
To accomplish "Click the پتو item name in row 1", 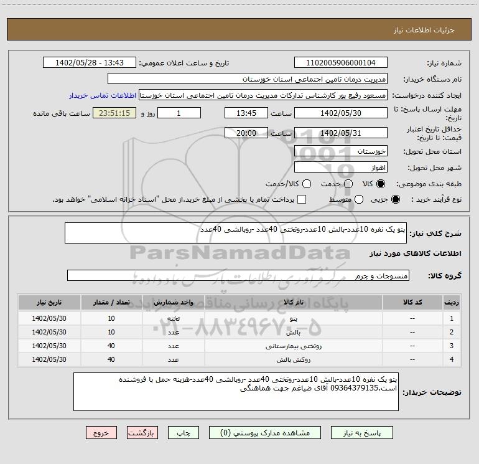I will click(x=293, y=319).
